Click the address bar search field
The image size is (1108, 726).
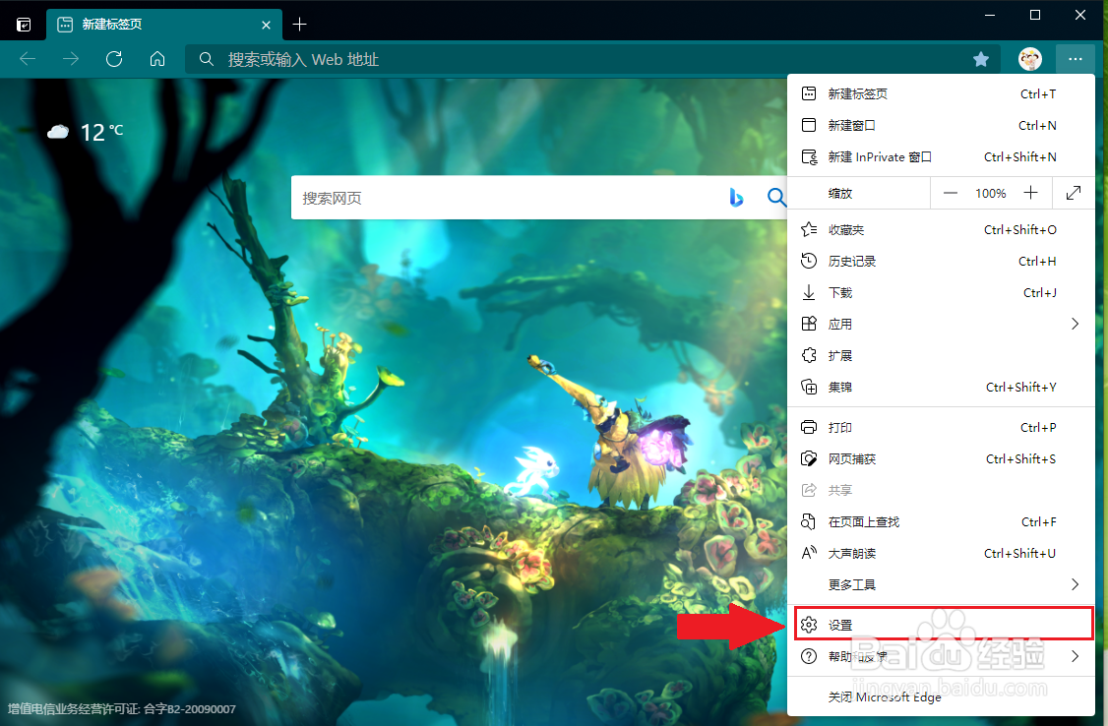[x=592, y=59]
